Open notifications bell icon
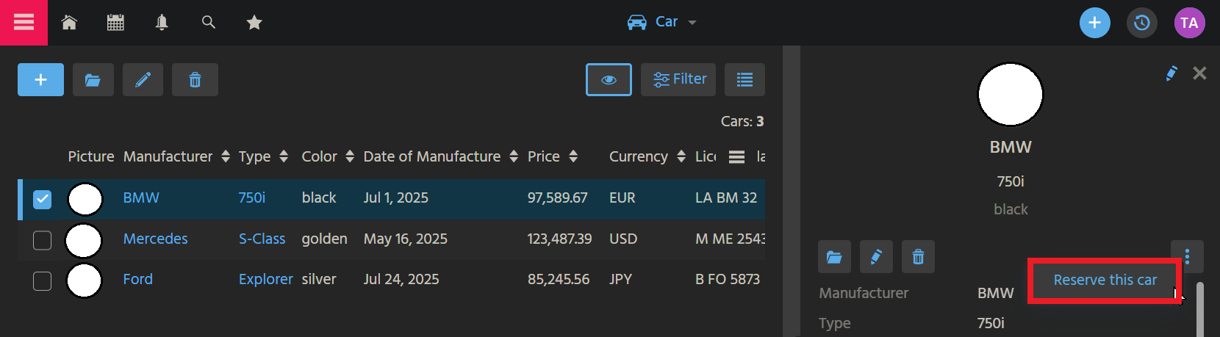The height and width of the screenshot is (337, 1220). tap(162, 23)
